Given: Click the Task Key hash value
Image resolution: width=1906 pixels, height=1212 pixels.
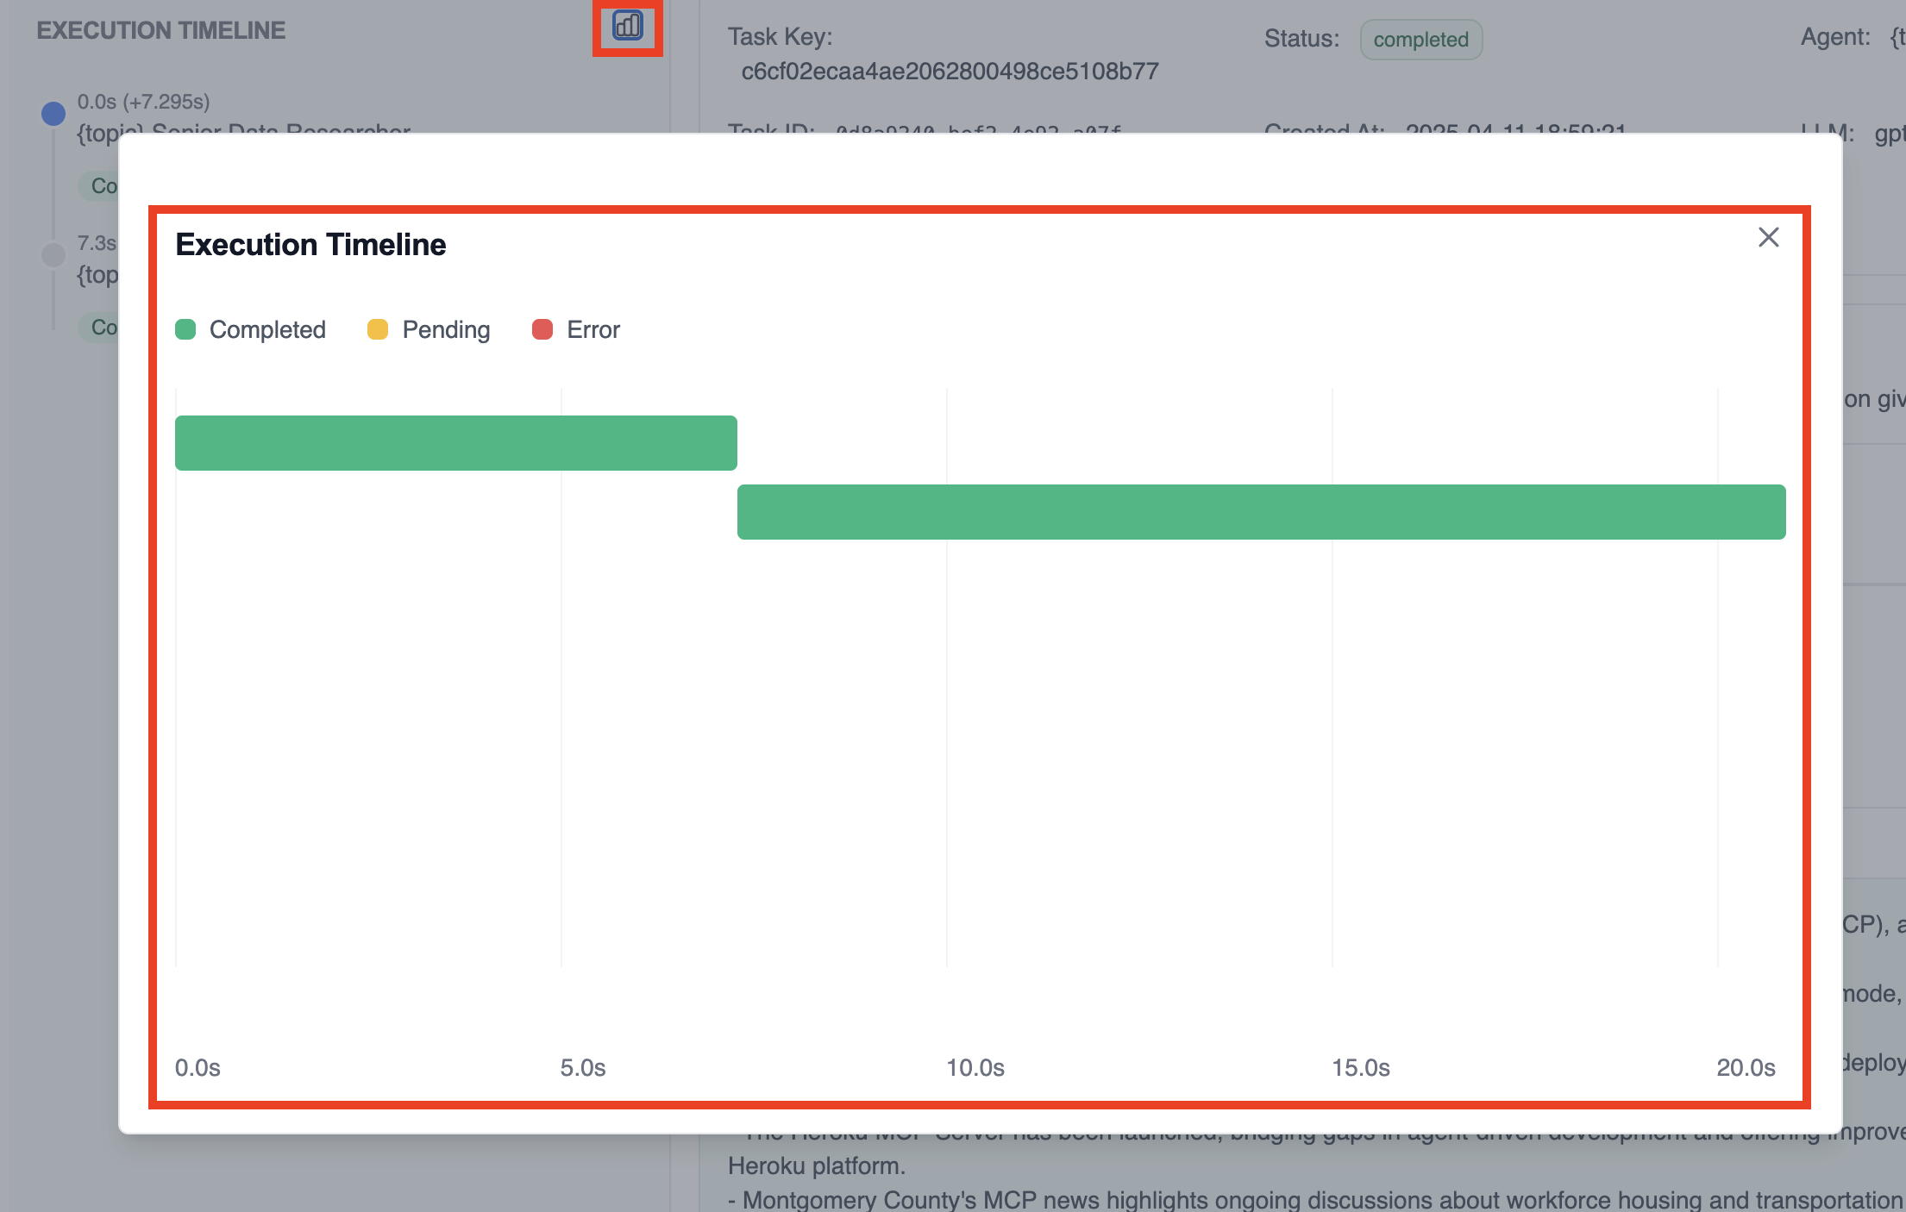Looking at the screenshot, I should [950, 71].
